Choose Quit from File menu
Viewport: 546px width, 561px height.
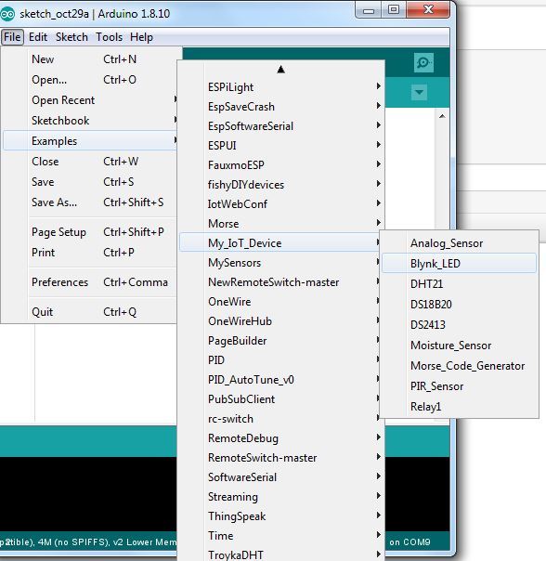click(x=89, y=312)
